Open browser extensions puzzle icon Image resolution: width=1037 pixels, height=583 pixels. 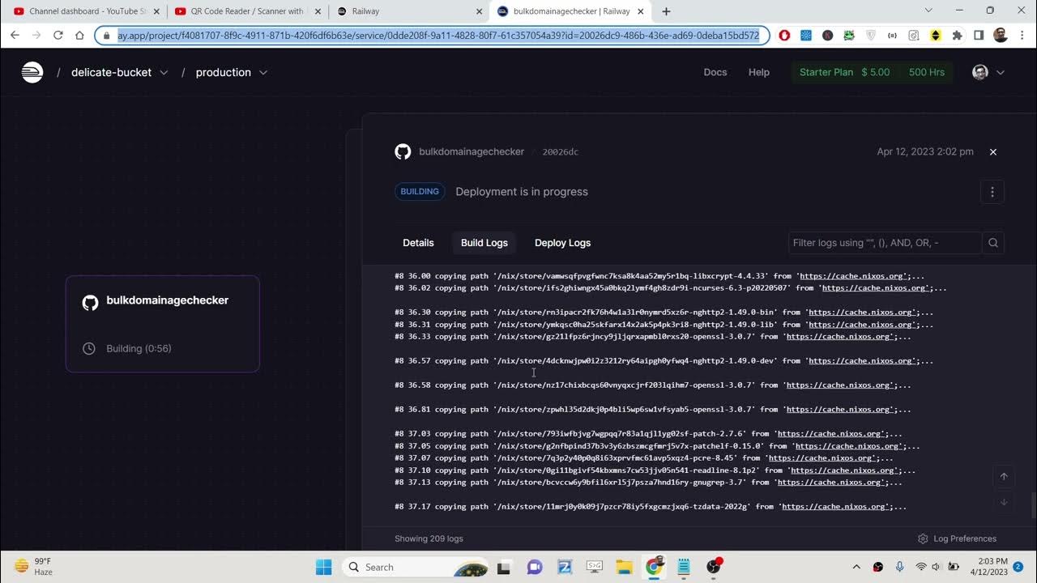point(957,35)
